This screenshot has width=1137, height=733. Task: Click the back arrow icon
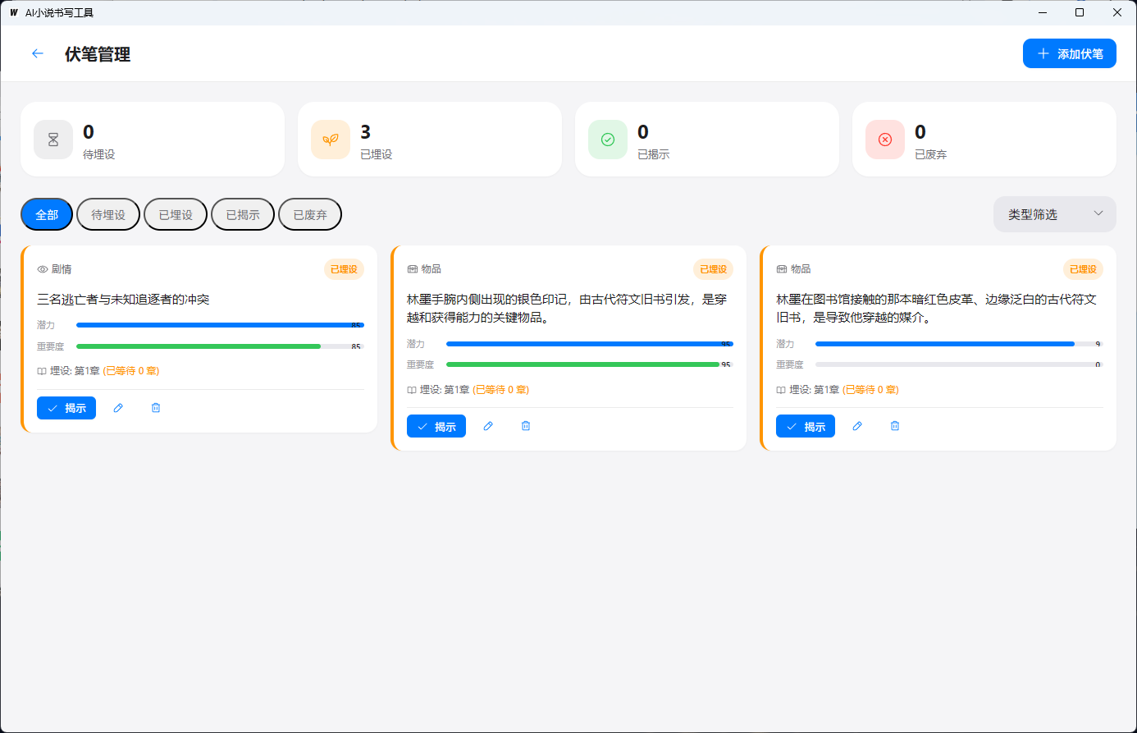[x=38, y=53]
